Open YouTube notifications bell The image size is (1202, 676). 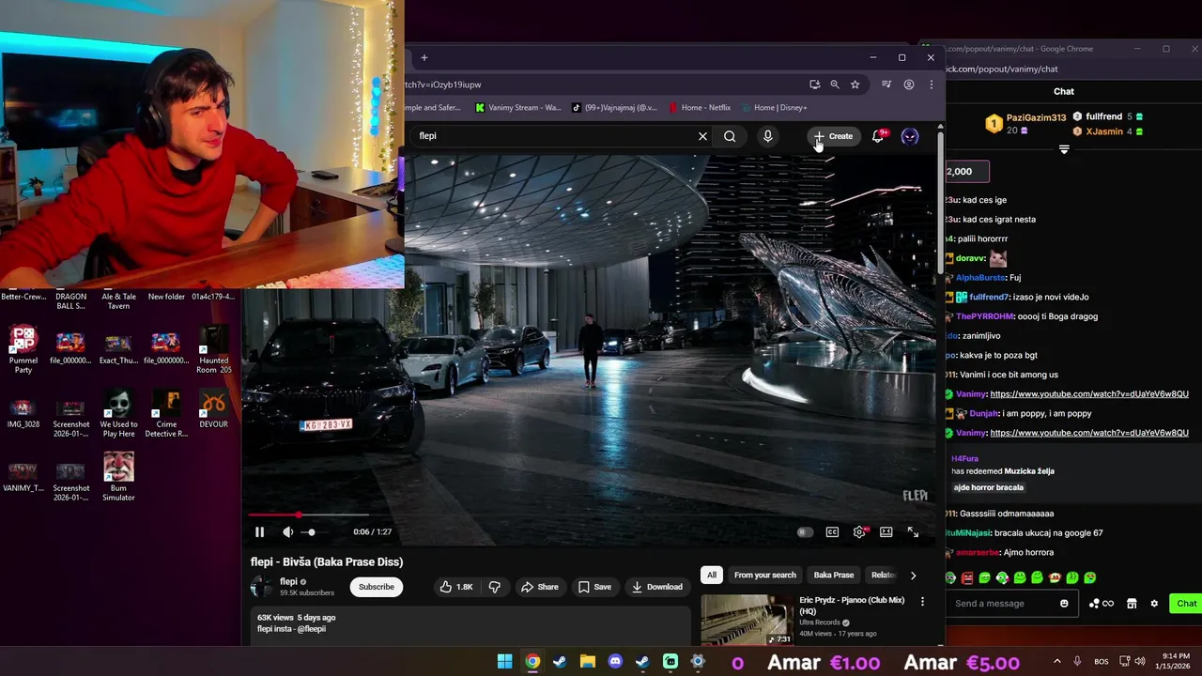[878, 136]
